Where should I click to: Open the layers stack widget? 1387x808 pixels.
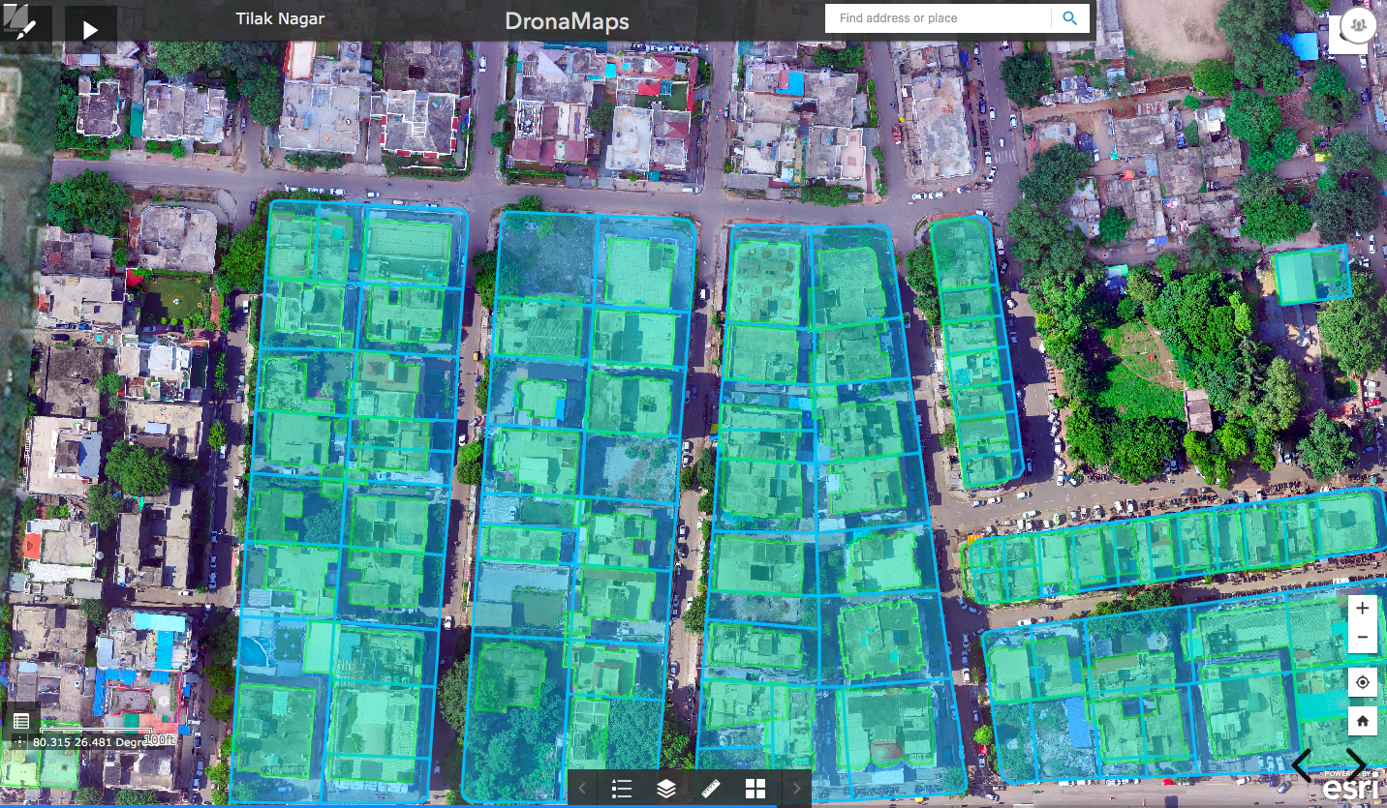[x=666, y=789]
